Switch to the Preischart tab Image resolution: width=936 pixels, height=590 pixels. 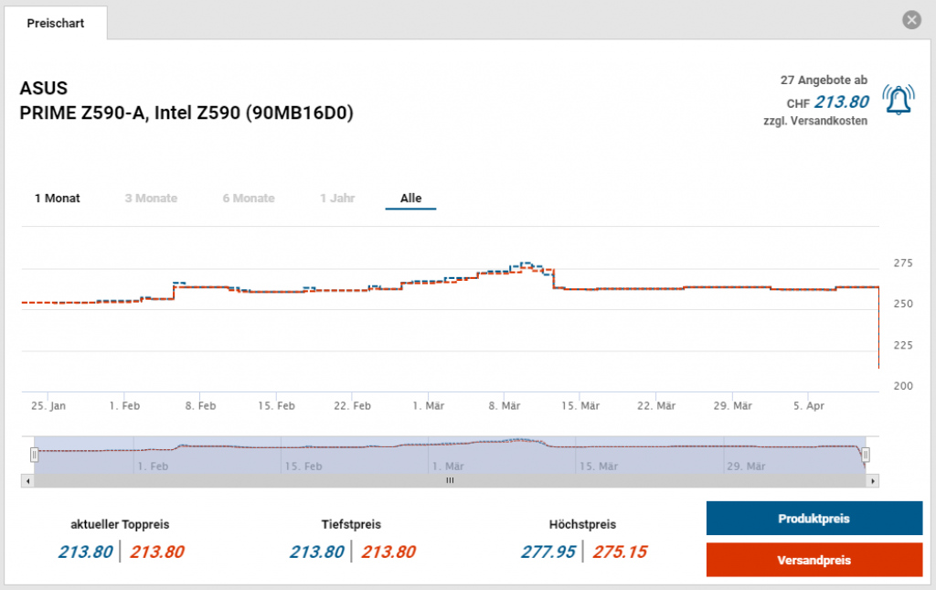click(56, 24)
